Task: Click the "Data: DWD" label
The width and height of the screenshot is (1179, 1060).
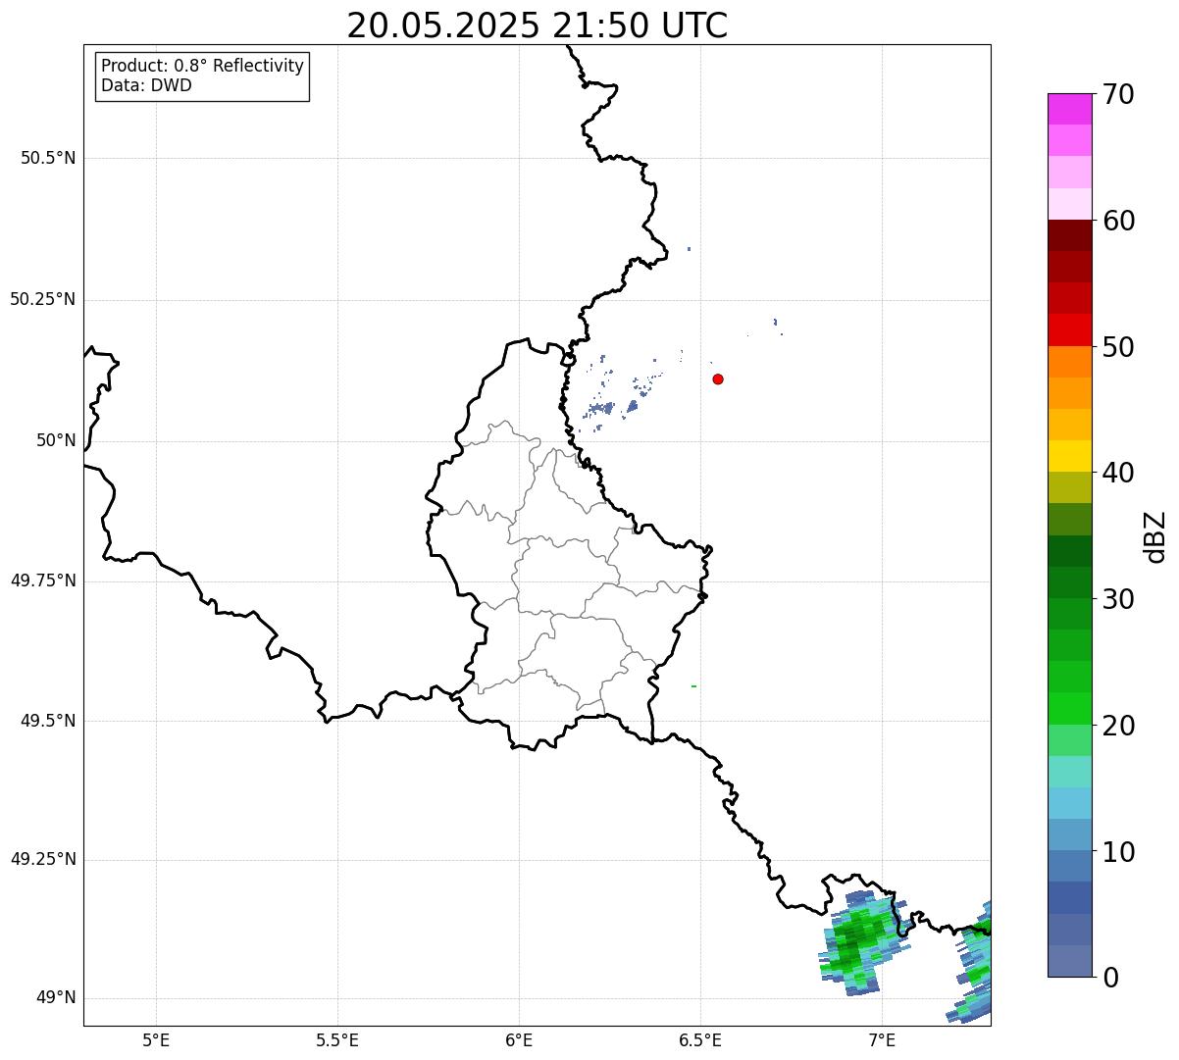Action: [147, 85]
